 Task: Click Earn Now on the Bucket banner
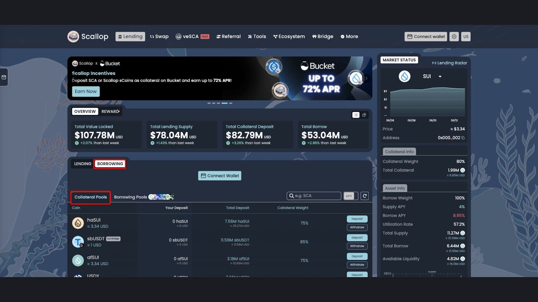[86, 91]
